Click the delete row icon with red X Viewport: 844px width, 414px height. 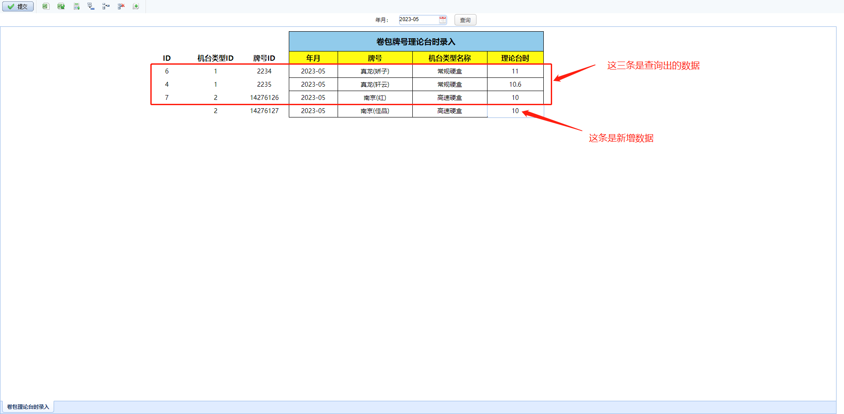point(121,6)
